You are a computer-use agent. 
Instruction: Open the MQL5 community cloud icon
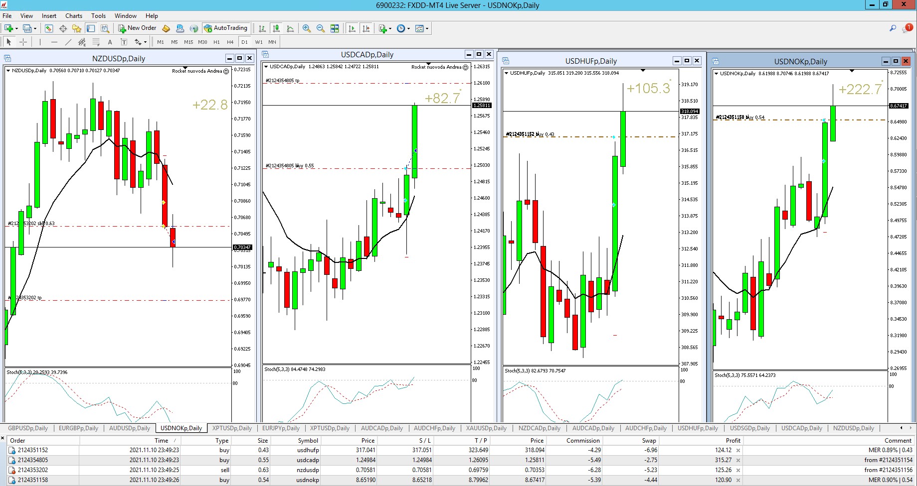pos(180,28)
